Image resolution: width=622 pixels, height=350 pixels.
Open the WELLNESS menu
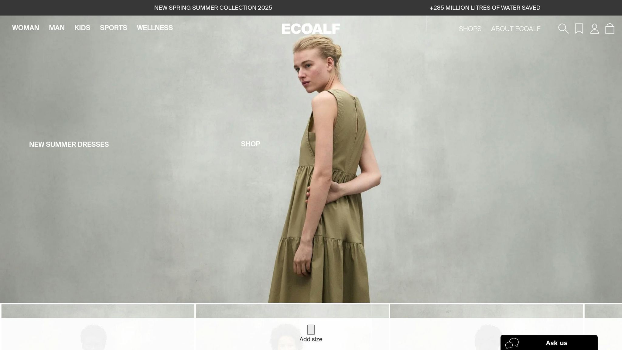click(x=155, y=28)
